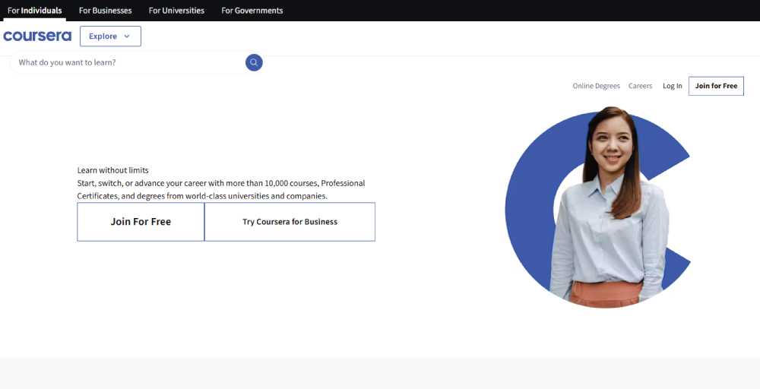The image size is (760, 389).
Task: Click the hero image of smiling woman
Action: [599, 207]
